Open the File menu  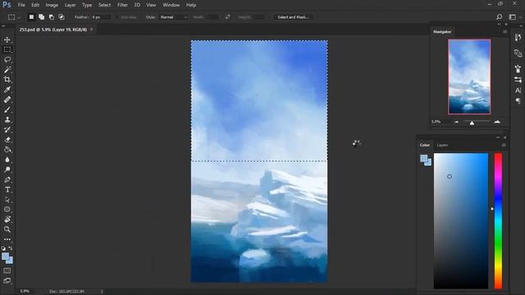click(x=21, y=5)
